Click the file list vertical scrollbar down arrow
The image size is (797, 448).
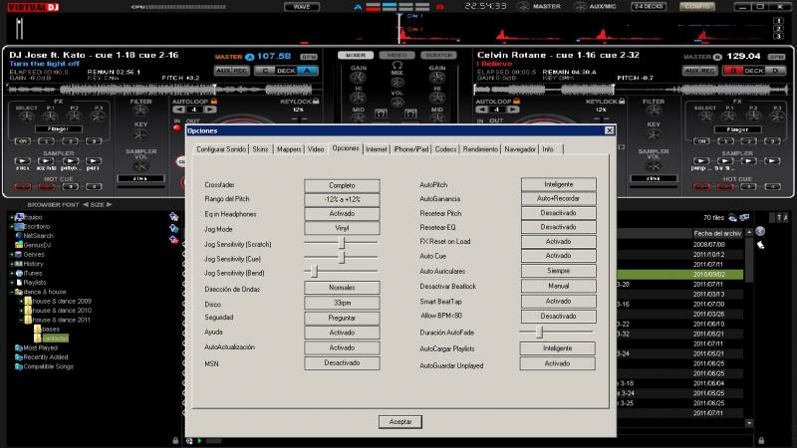[x=749, y=422]
